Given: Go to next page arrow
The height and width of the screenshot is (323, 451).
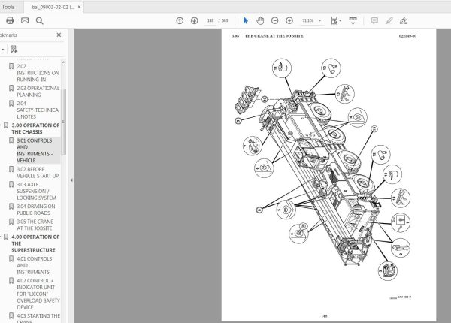Looking at the screenshot, I should (x=195, y=20).
